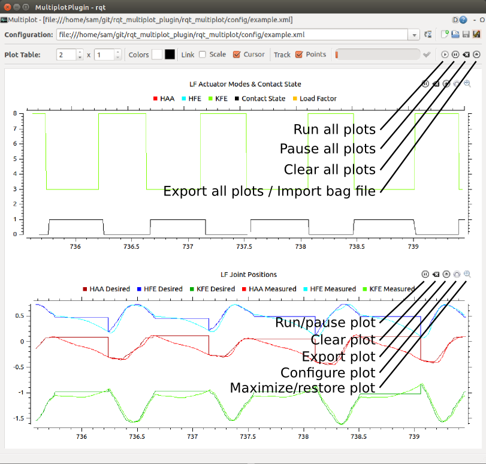Export the LF Joint Positions plot

pos(446,274)
